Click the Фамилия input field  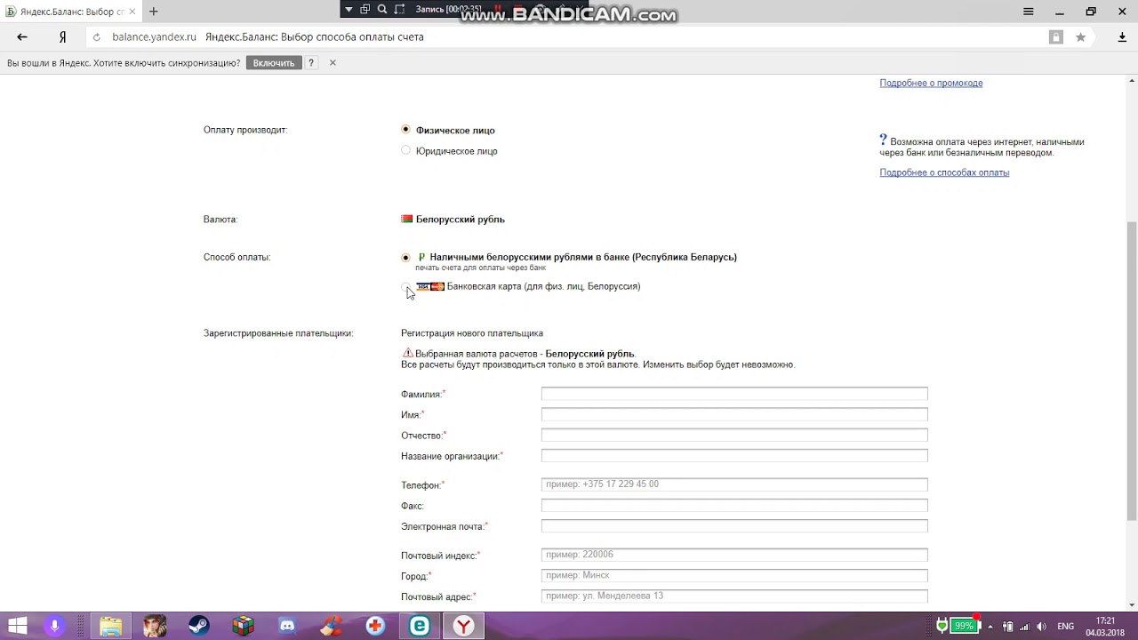pyautogui.click(x=734, y=394)
